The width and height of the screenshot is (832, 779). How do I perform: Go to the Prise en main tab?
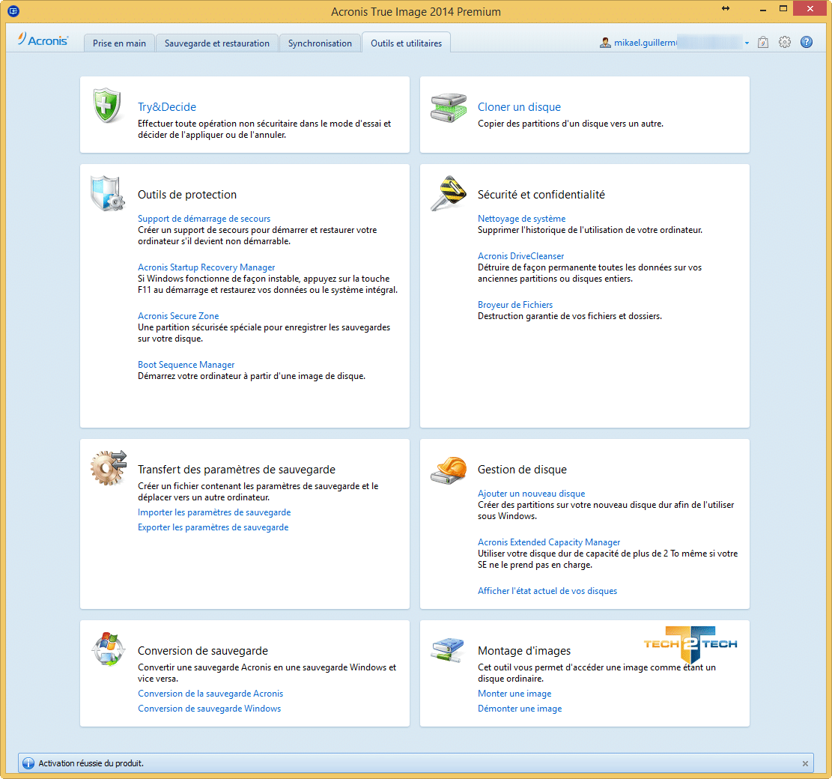(x=119, y=43)
